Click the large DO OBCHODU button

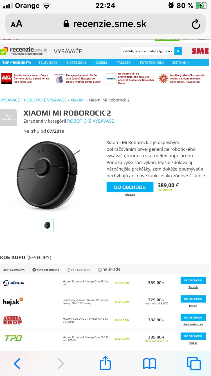pos(130,187)
